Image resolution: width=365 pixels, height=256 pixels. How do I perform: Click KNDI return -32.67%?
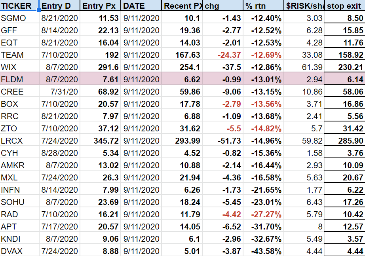(266, 239)
